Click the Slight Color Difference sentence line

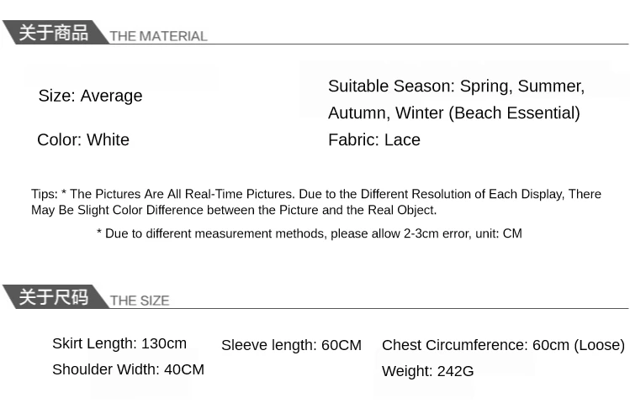[x=234, y=210]
